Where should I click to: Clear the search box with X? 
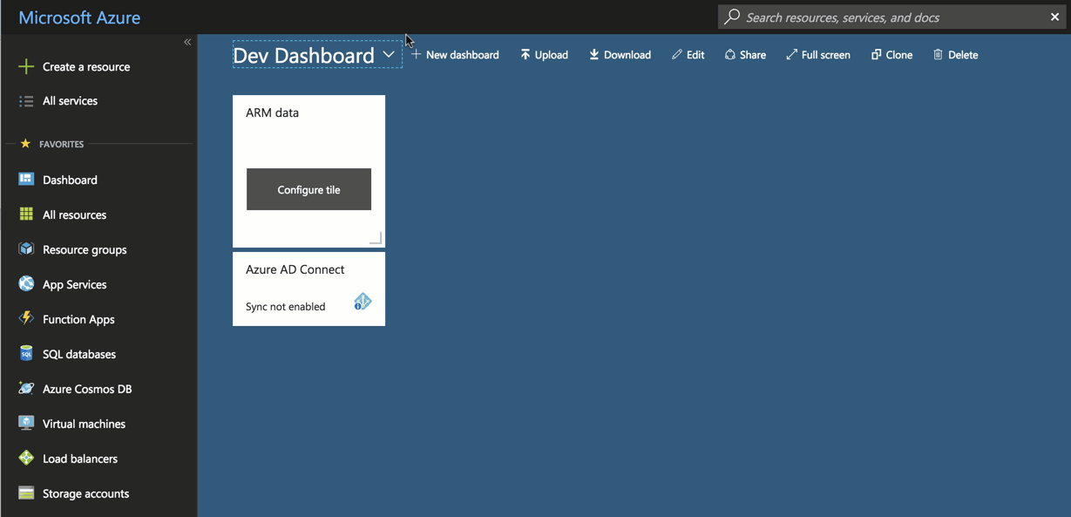click(1054, 17)
